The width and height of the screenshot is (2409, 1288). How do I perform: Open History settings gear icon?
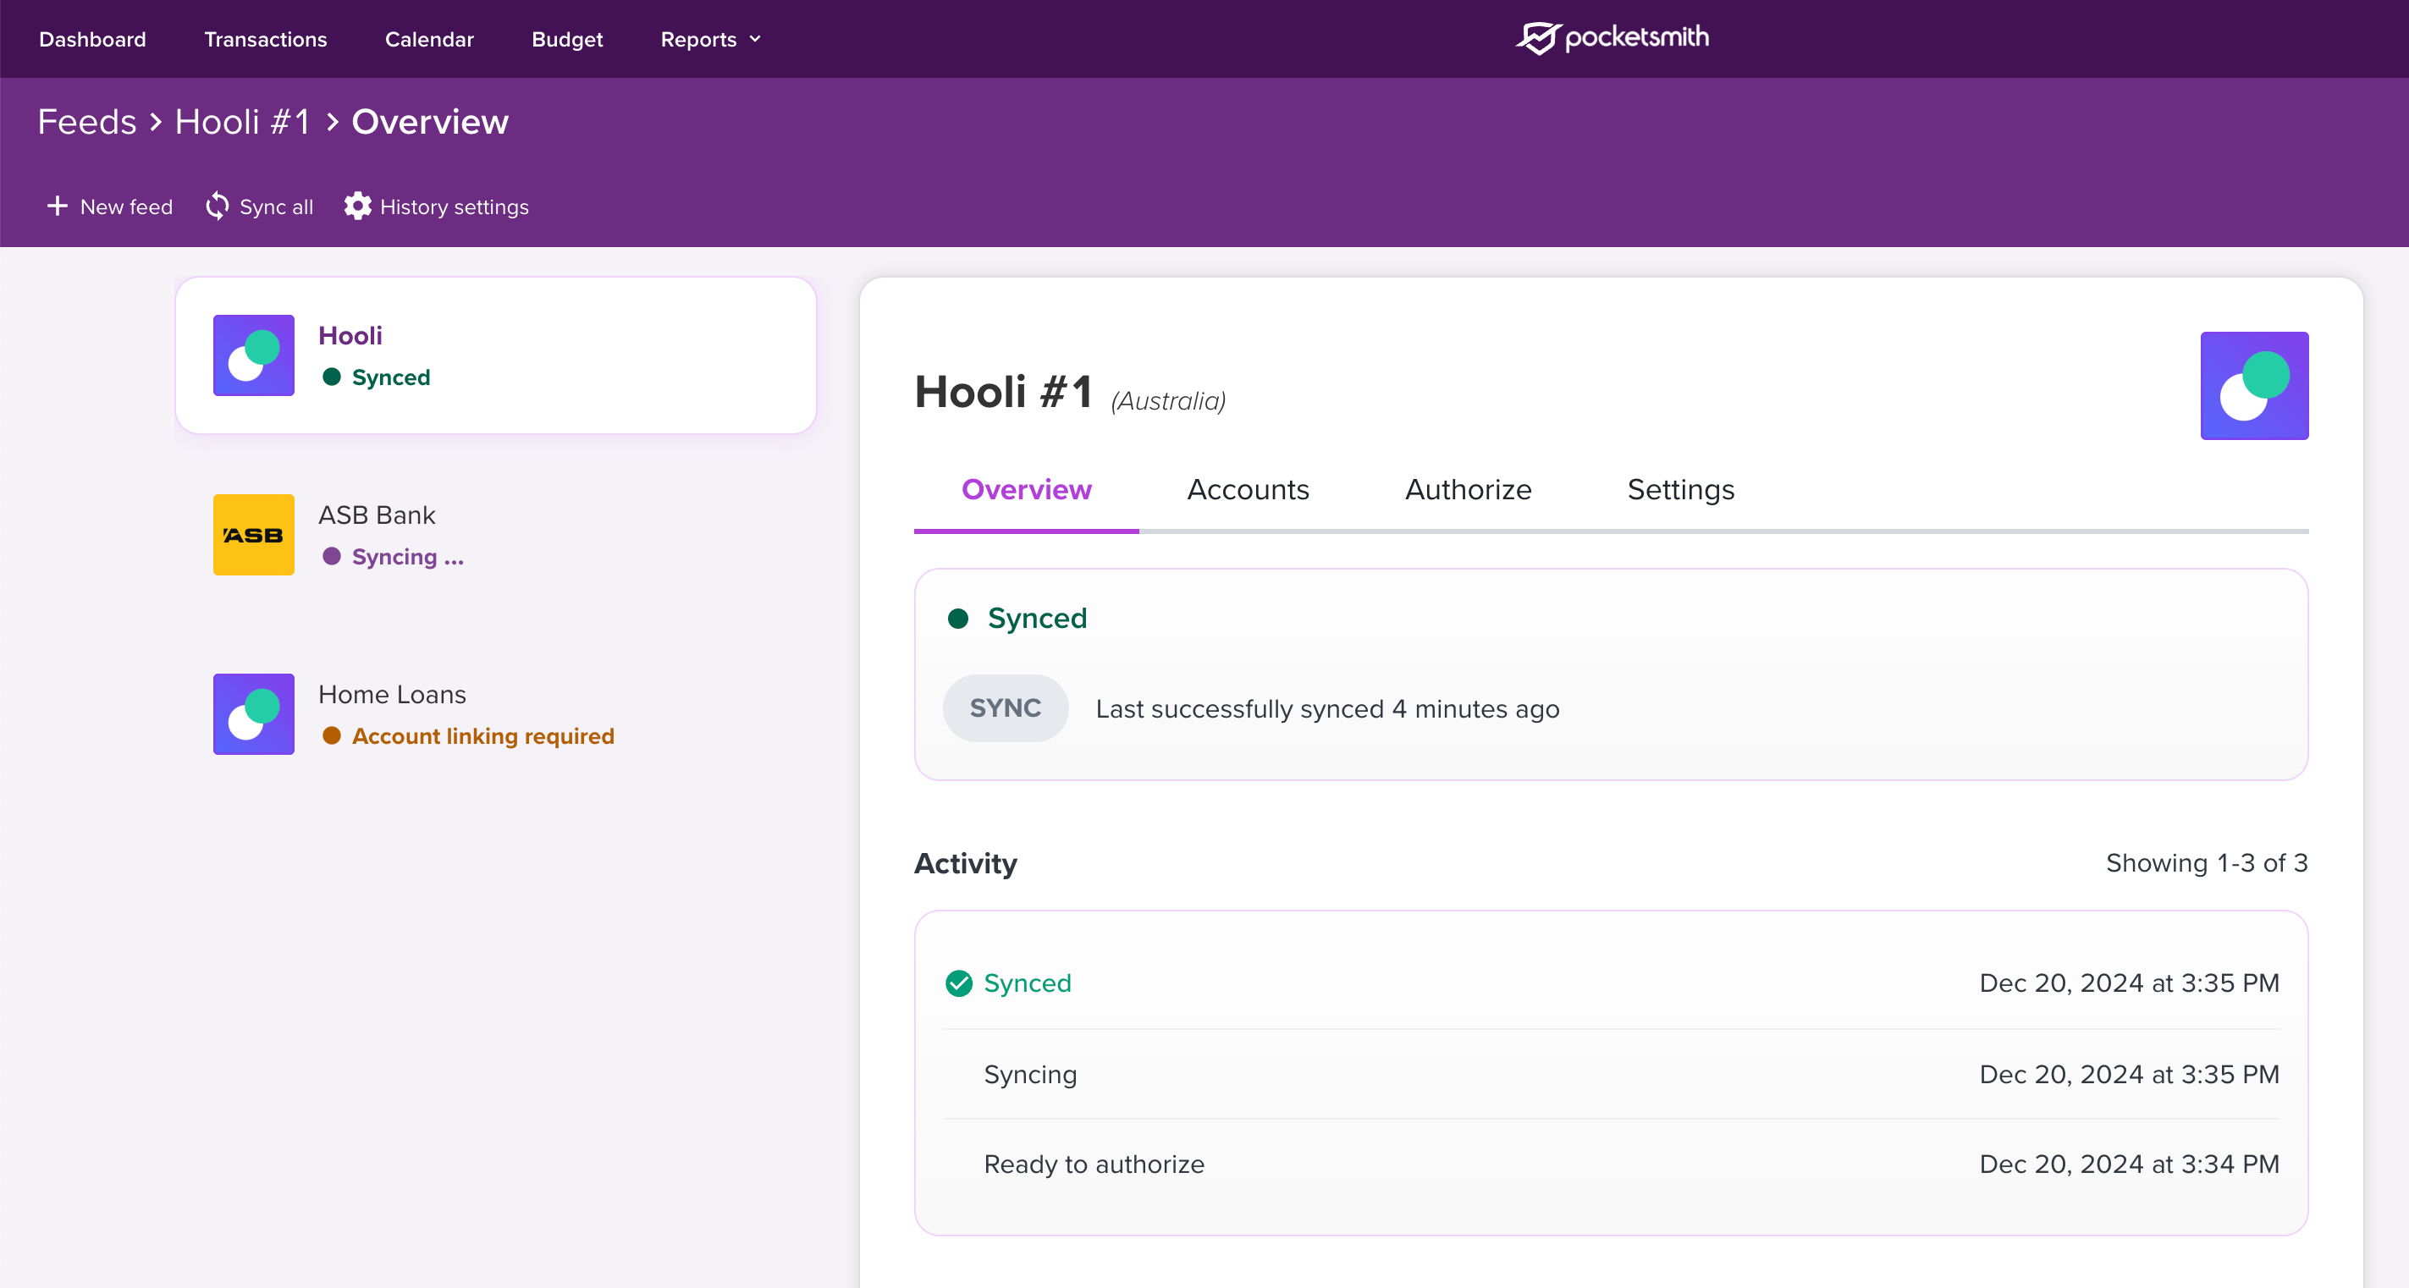(357, 206)
